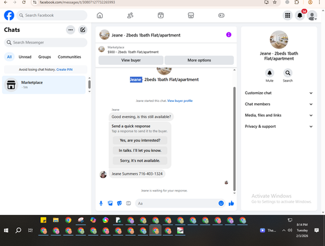Select the Groups chats tab
The width and height of the screenshot is (325, 246).
pos(44,57)
